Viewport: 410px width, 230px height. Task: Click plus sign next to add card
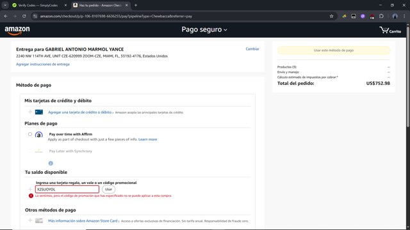30,112
